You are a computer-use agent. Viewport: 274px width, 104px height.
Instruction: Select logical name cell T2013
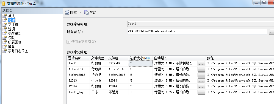(78, 81)
